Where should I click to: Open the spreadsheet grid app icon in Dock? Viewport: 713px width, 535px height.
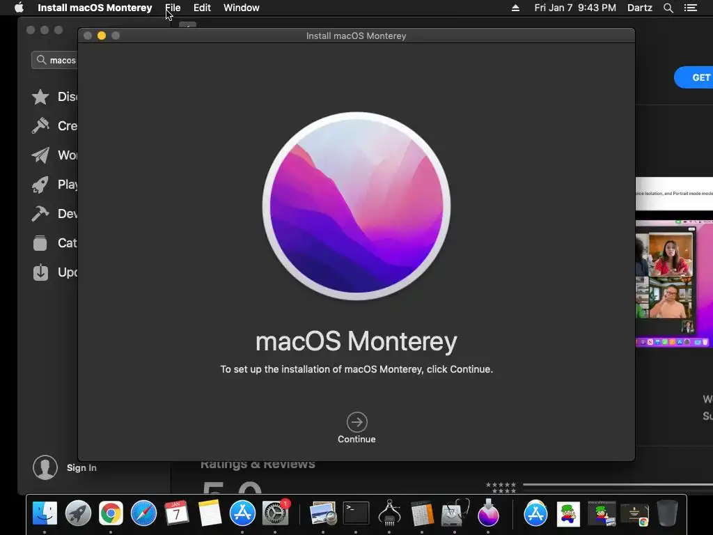(x=422, y=513)
